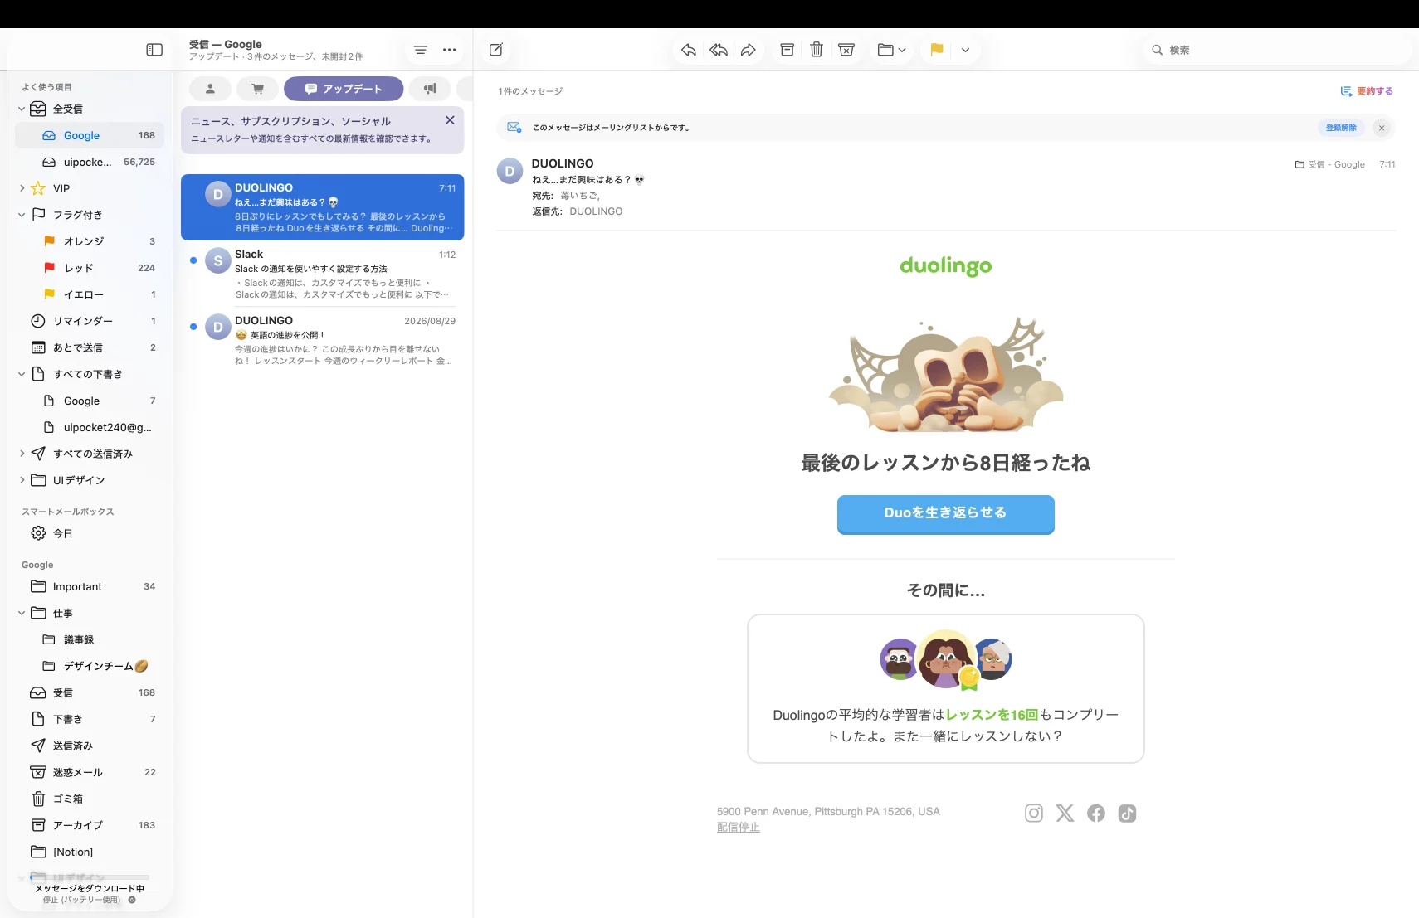
Task: Select the Transactions cart category tab
Action: pos(258,89)
